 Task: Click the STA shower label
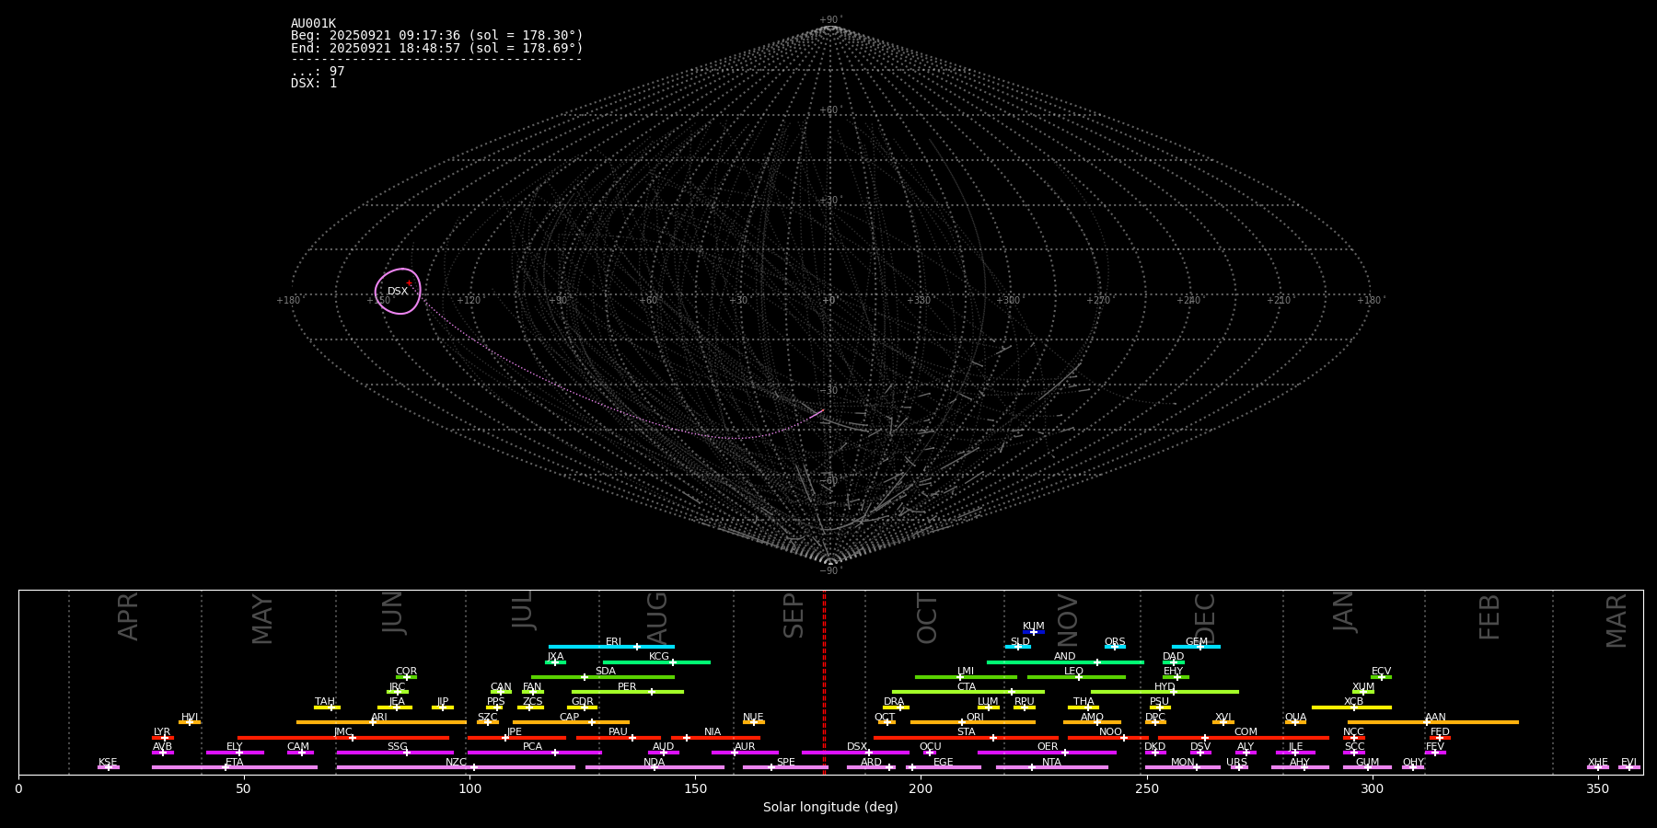click(967, 732)
